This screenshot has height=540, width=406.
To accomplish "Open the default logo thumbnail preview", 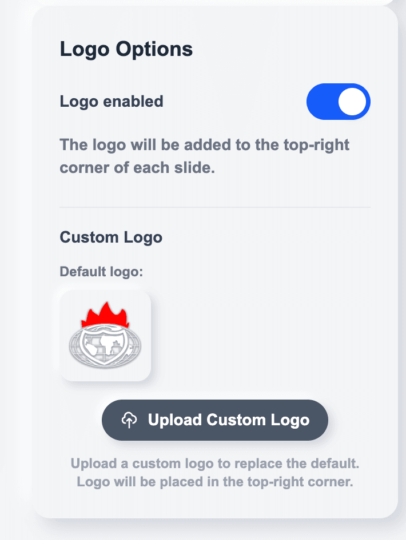I will pyautogui.click(x=105, y=335).
